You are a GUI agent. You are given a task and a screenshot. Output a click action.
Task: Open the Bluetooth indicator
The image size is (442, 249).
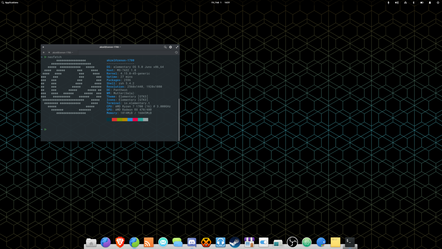[413, 2]
